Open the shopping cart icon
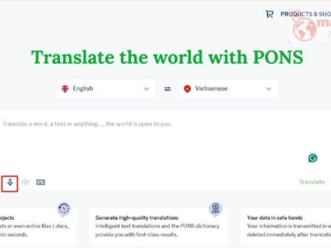The image size is (331, 248). point(269,14)
